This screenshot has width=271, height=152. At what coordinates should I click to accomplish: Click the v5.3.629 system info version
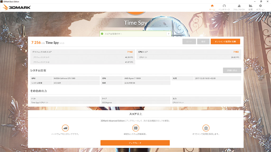click(x=57, y=83)
